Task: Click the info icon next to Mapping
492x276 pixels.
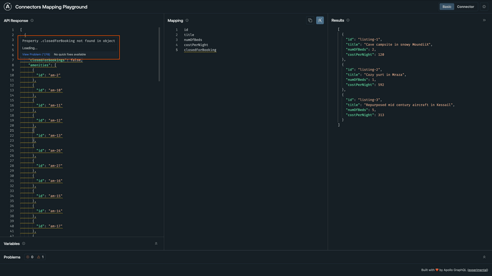Action: click(x=187, y=20)
